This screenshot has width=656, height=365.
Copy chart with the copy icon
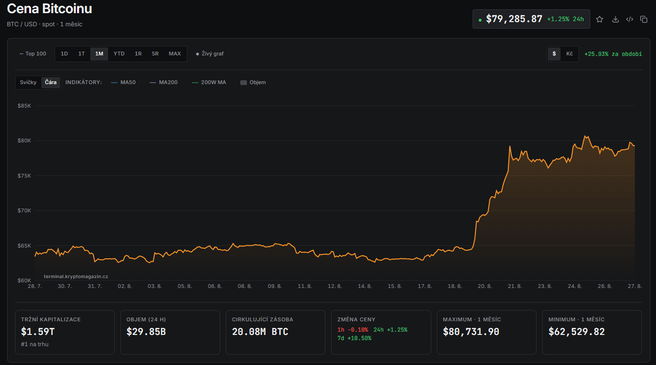[644, 19]
